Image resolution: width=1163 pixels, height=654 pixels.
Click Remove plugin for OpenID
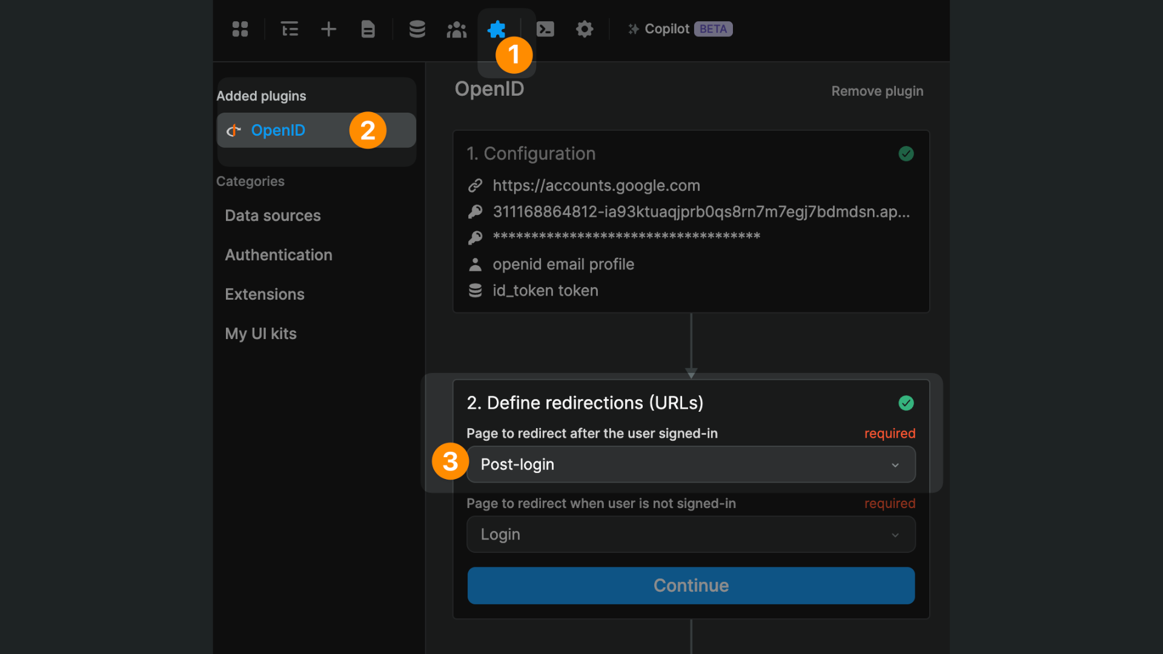tap(877, 91)
